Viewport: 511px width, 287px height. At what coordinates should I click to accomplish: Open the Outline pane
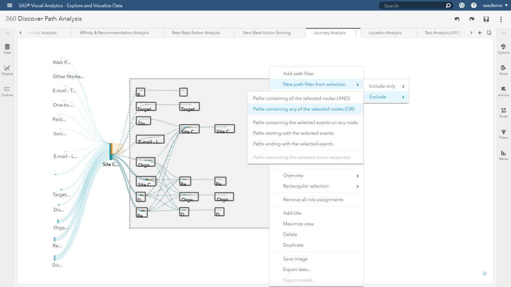pos(7,92)
